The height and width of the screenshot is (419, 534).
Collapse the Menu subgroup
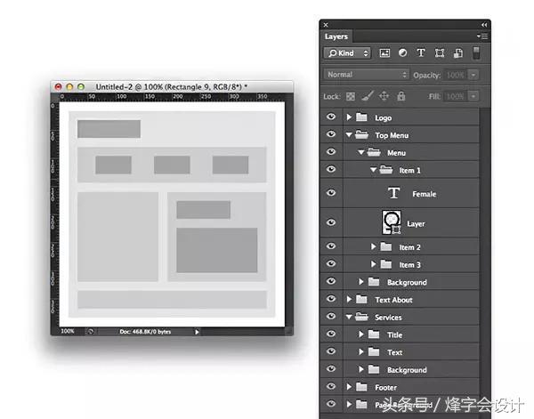pos(361,152)
